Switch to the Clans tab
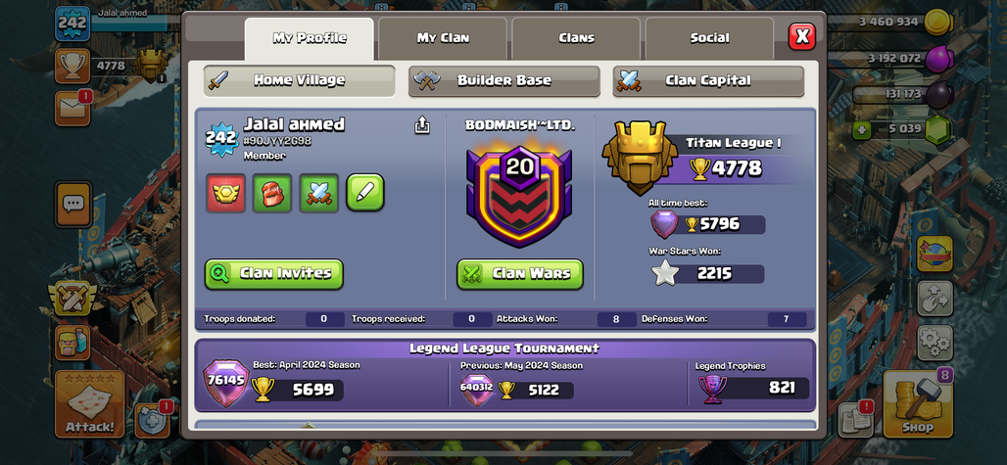The height and width of the screenshot is (465, 1007). [x=576, y=38]
